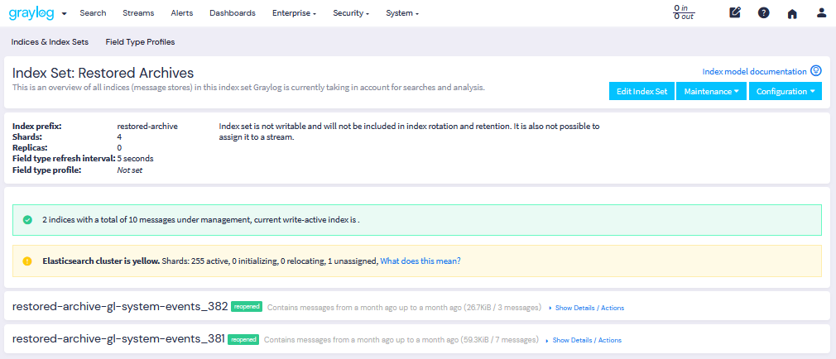The image size is (836, 359).
Task: Switch to Field Type Profiles tab
Action: pos(140,41)
